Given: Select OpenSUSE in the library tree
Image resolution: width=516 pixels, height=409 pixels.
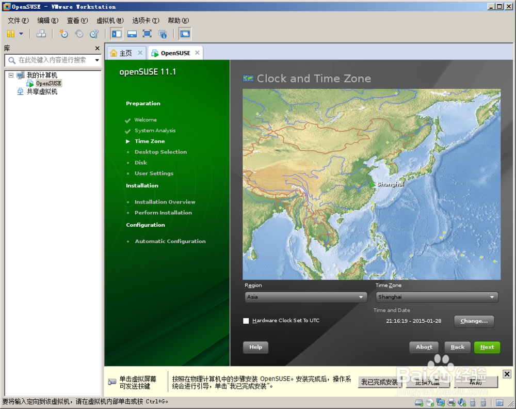Looking at the screenshot, I should (49, 83).
